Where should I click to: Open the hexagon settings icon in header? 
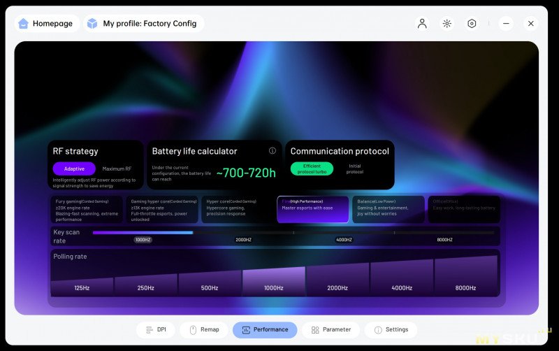coord(472,23)
